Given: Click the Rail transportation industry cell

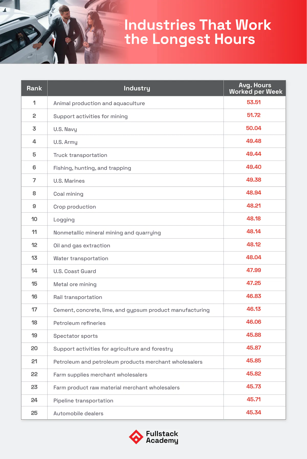Looking at the screenshot, I should pos(78,297).
